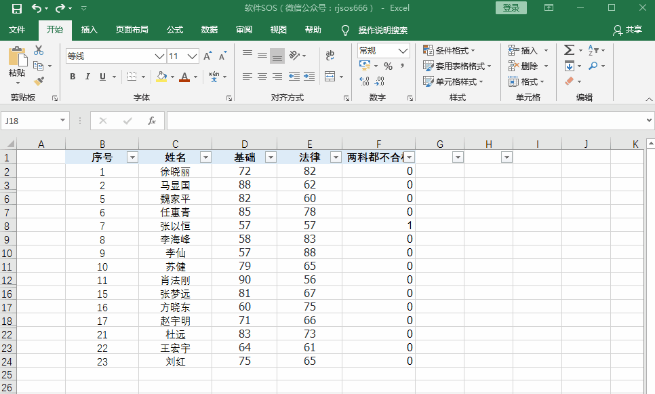Click the Fill down arrow icon

click(x=569, y=66)
